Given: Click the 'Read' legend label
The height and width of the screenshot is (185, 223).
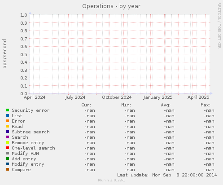Looking at the screenshot, I should pyautogui.click(x=17, y=127).
